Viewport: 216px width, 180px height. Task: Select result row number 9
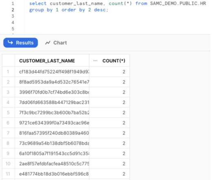pos(8,154)
